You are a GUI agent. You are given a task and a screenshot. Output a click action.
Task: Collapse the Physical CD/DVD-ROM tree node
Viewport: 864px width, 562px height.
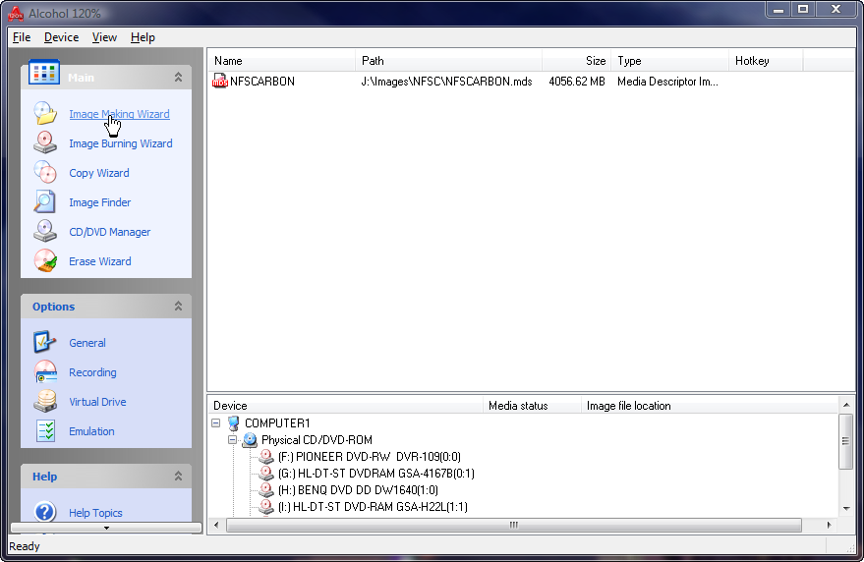click(233, 440)
